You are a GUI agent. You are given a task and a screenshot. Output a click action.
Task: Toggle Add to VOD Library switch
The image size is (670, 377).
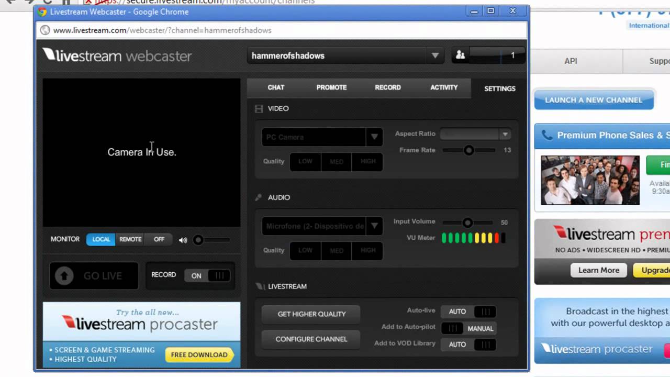[468, 345]
